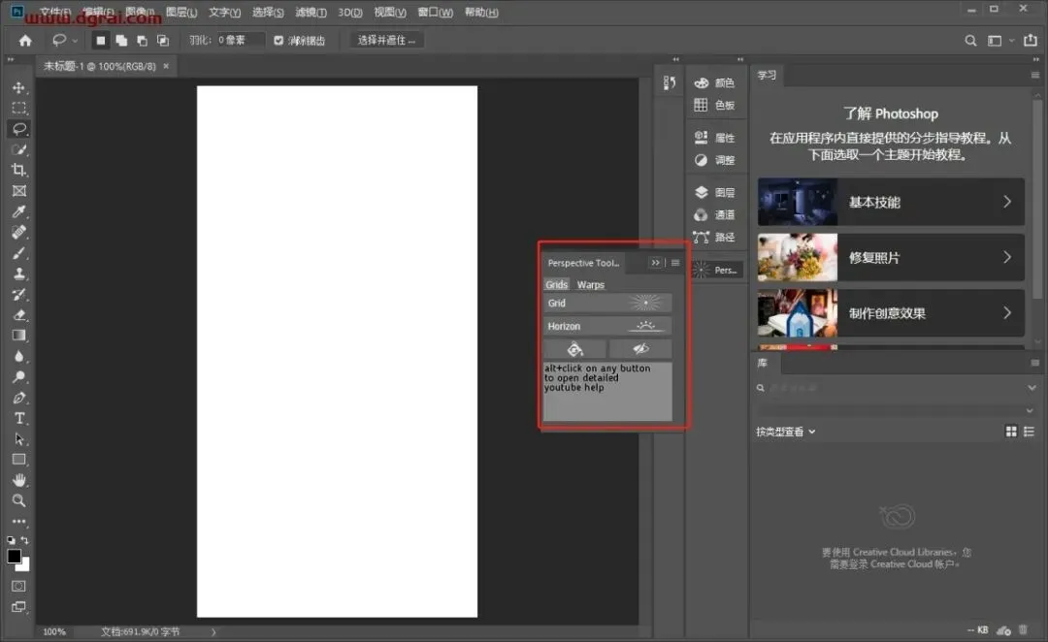Click the Grid button in Perspective Tools
The image size is (1048, 642).
(607, 304)
